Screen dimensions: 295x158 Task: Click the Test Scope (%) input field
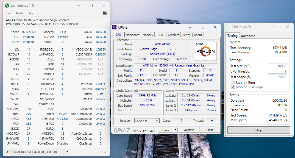277,77
